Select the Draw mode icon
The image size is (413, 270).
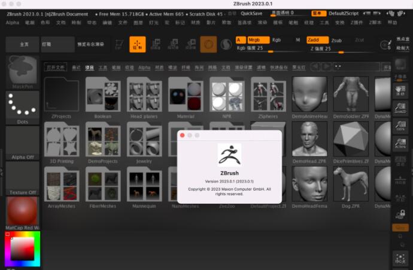(138, 44)
